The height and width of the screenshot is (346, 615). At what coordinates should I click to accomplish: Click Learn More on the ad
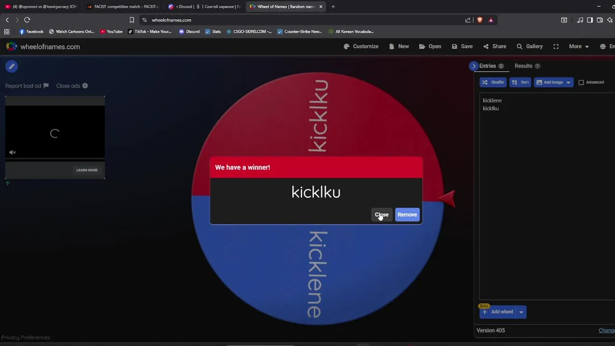tap(87, 170)
